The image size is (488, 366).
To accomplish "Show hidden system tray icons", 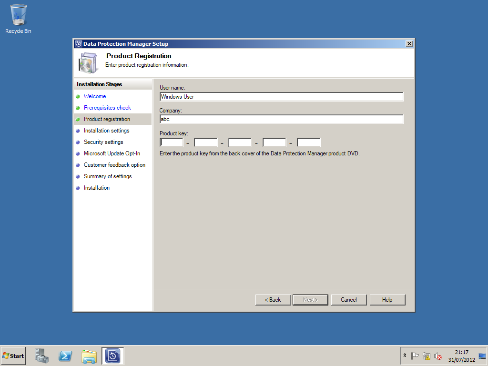I will pyautogui.click(x=405, y=356).
